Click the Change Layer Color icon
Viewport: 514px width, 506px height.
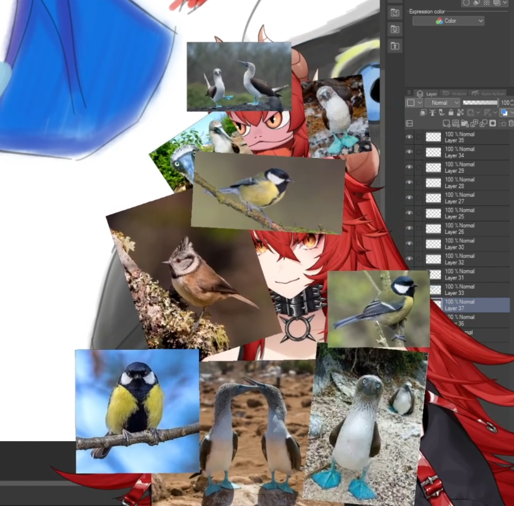(x=504, y=113)
